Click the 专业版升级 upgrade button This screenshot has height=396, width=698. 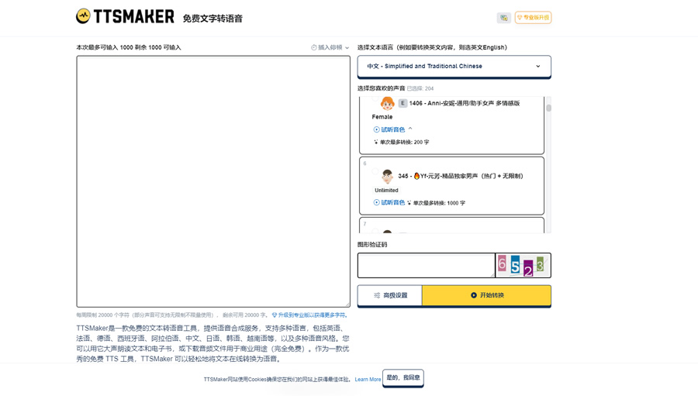point(533,17)
